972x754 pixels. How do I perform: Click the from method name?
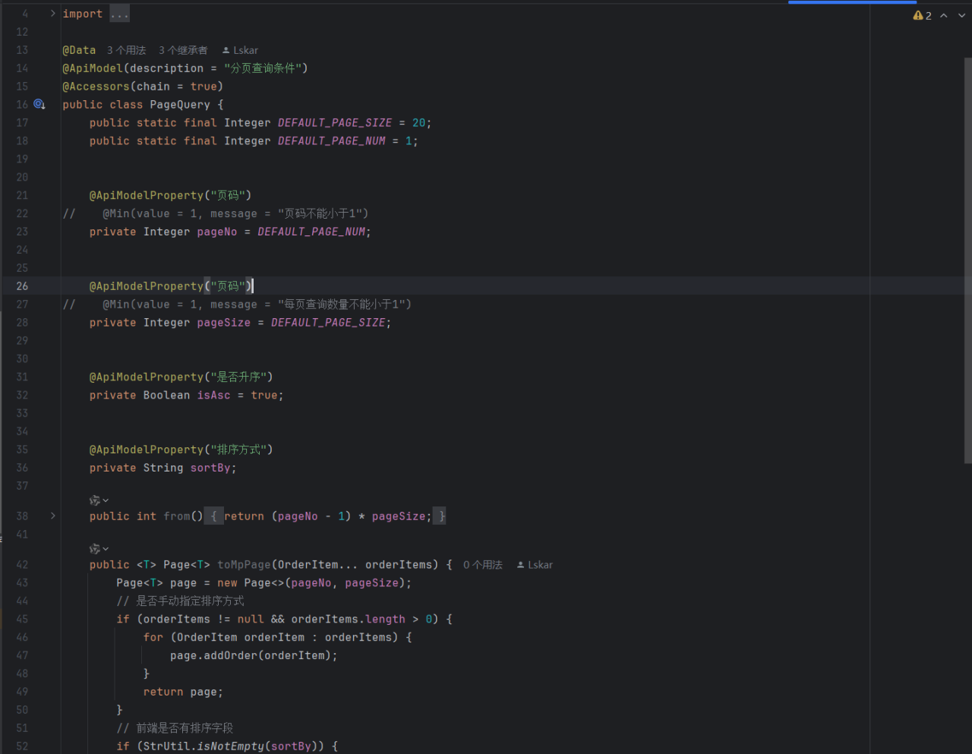coord(177,516)
